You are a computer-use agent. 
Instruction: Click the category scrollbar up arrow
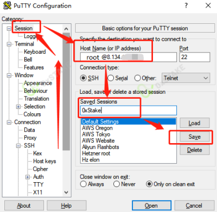66,29
